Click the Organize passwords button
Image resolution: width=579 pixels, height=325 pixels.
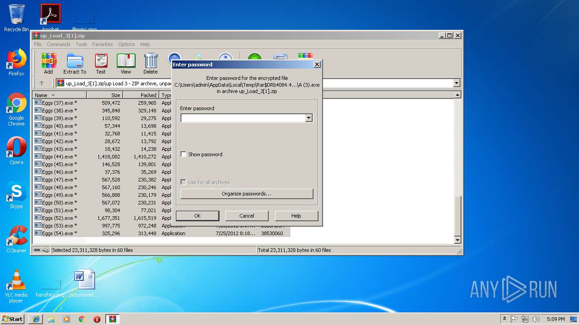pos(247,194)
